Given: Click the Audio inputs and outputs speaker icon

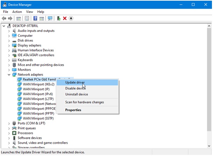Looking at the screenshot, I should (x=14, y=31).
